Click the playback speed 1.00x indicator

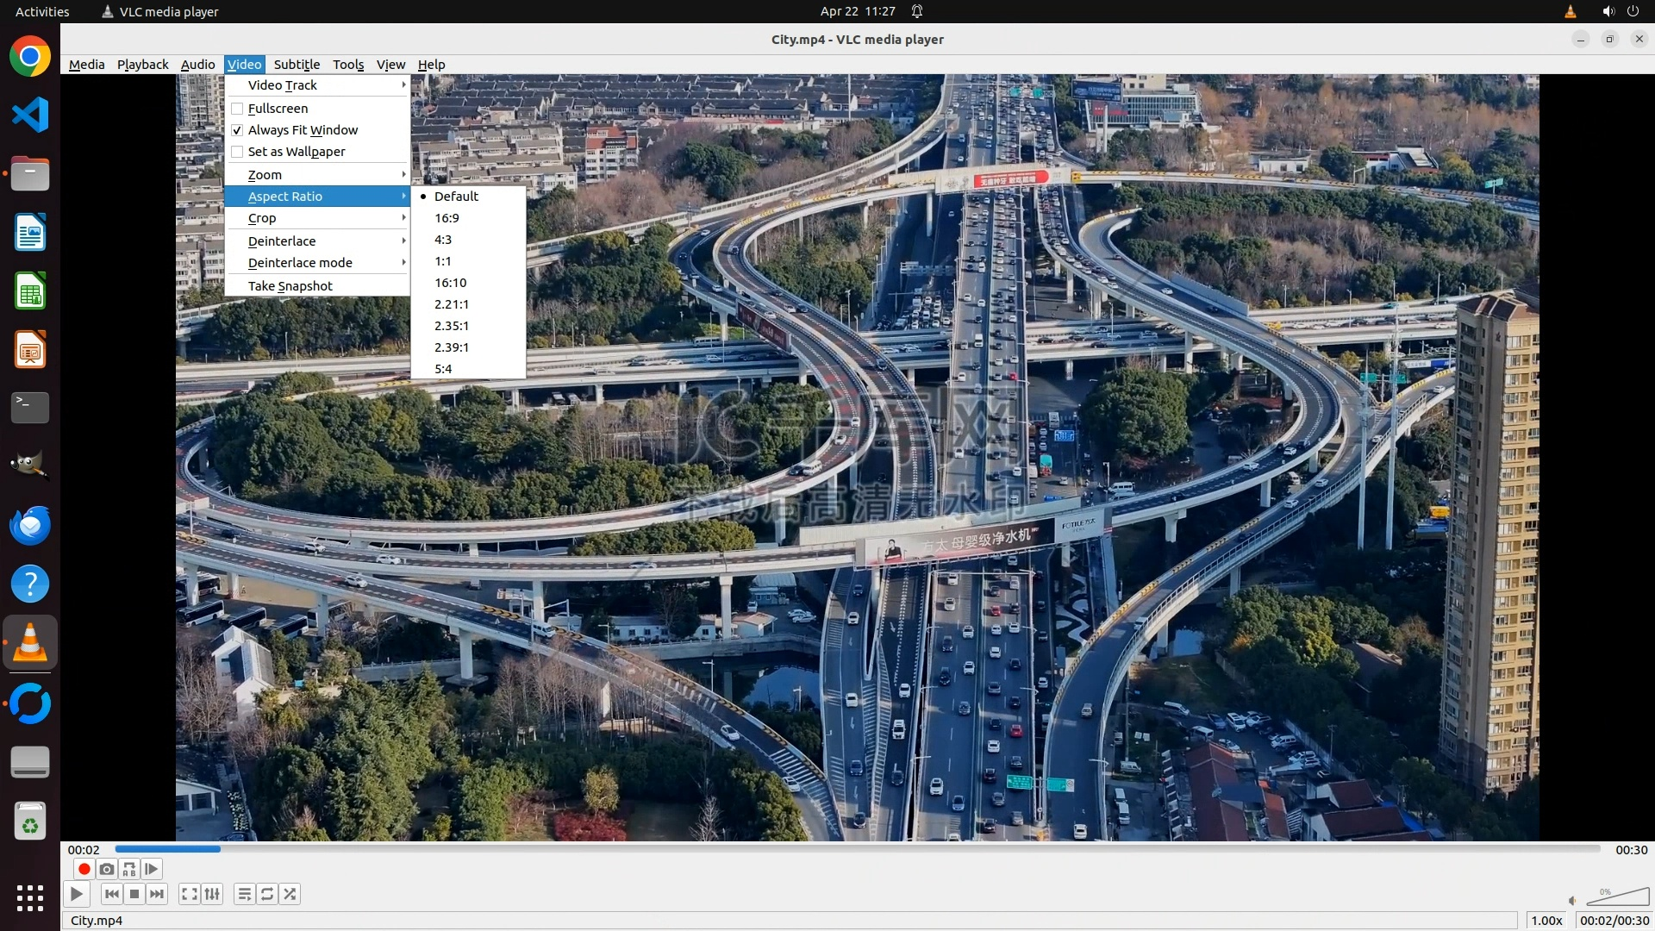point(1546,921)
